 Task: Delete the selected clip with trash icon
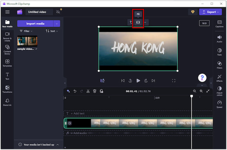(x=95, y=91)
